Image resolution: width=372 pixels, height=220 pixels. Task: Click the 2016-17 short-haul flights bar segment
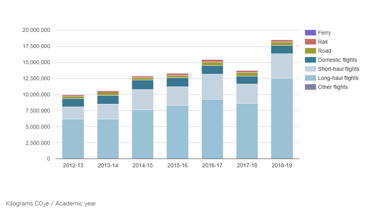point(212,87)
